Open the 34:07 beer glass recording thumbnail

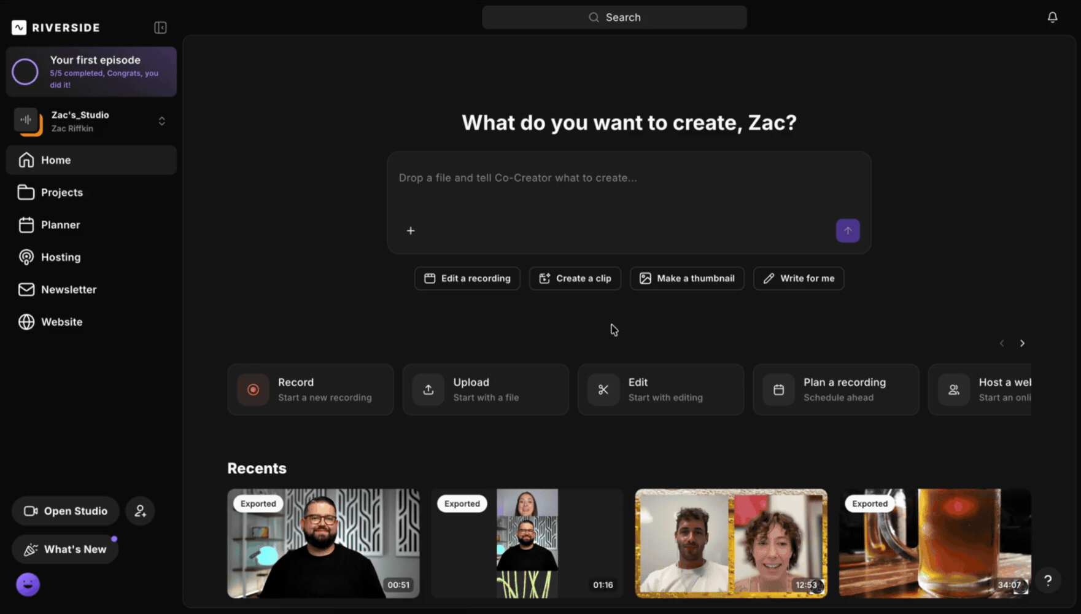935,543
